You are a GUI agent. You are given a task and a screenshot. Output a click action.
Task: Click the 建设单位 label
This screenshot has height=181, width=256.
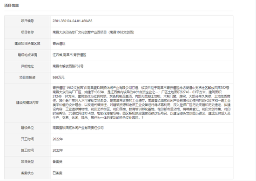[27, 128]
